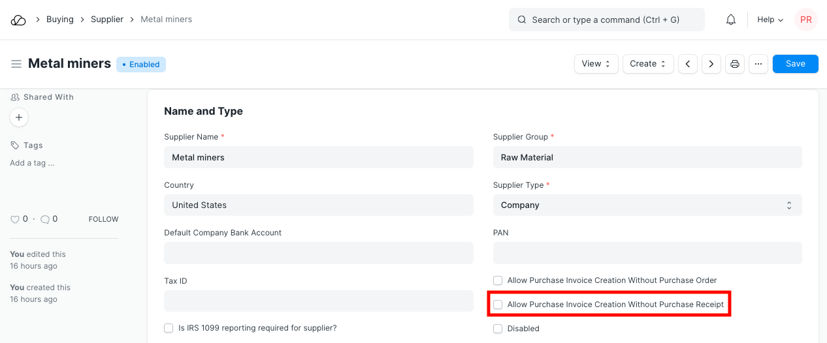Open the Supplier Type select dropdown
The image size is (827, 343).
click(647, 205)
